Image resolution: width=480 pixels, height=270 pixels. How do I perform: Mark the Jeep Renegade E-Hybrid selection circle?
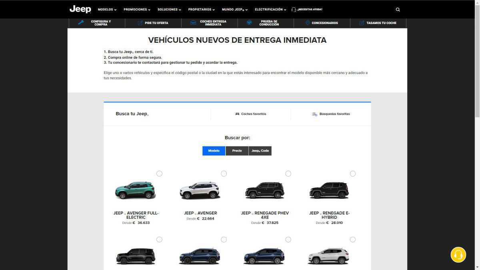click(353, 174)
